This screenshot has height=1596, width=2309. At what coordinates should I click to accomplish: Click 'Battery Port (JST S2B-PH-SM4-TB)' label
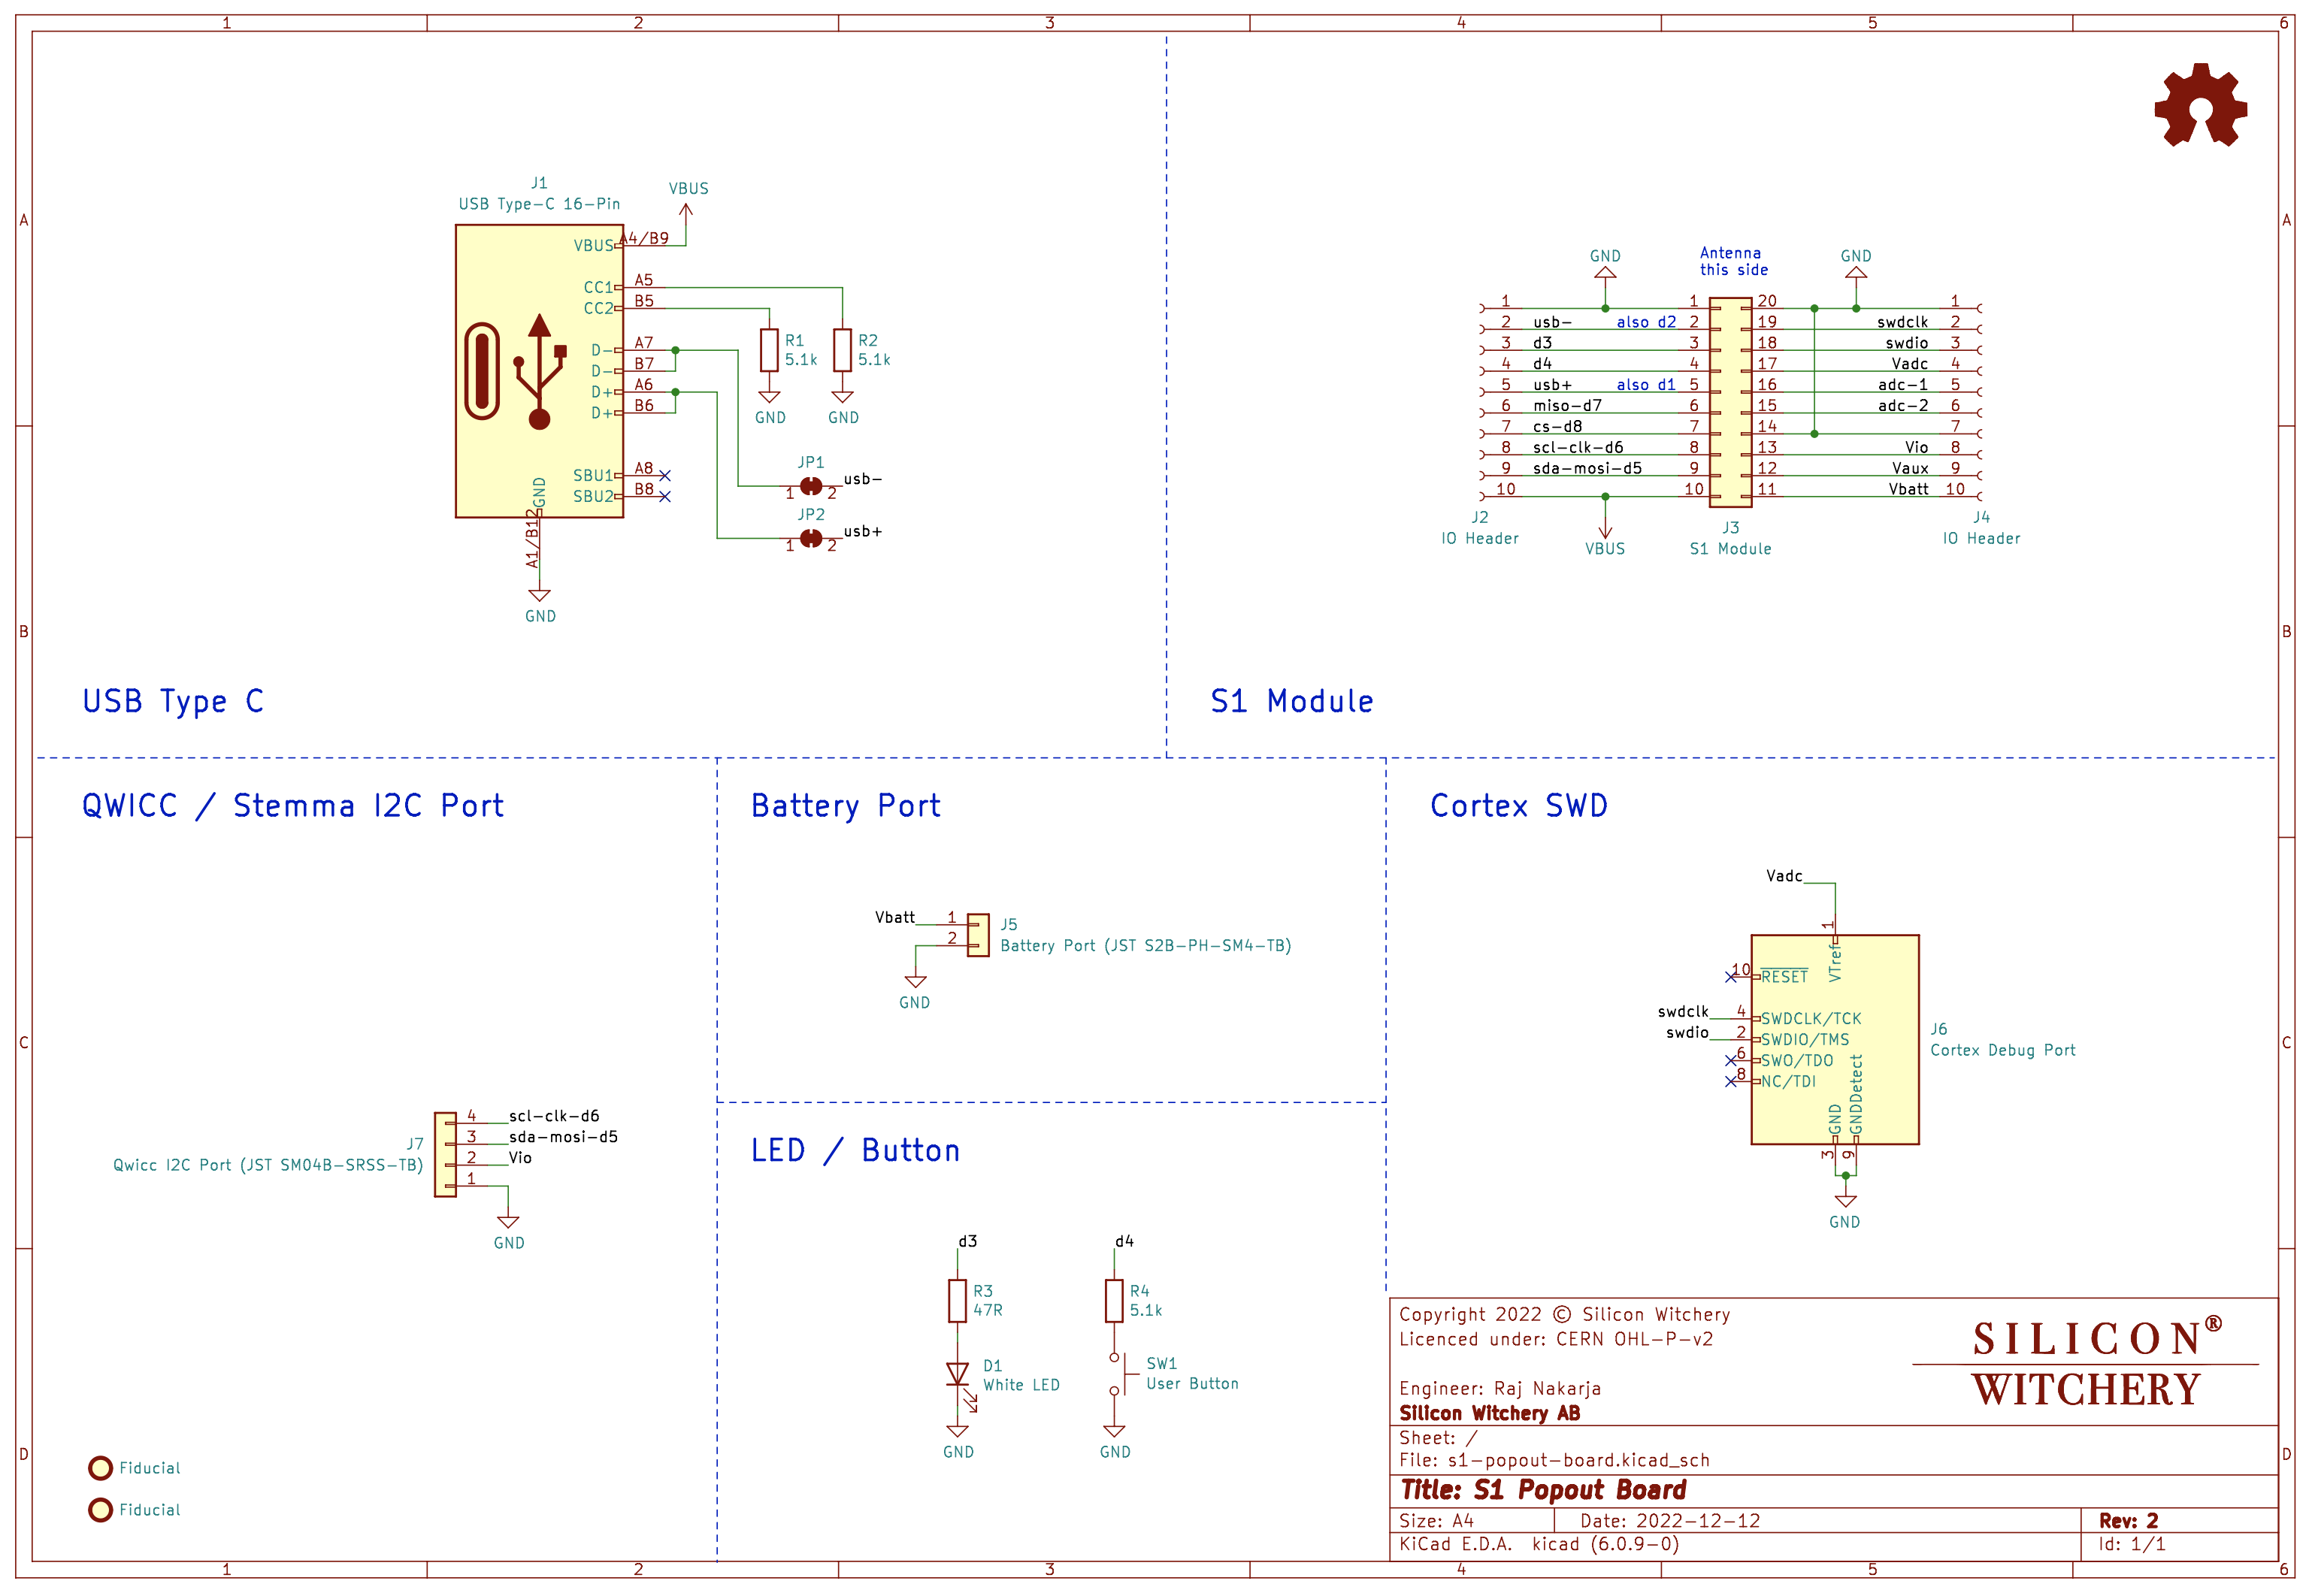tap(1145, 946)
